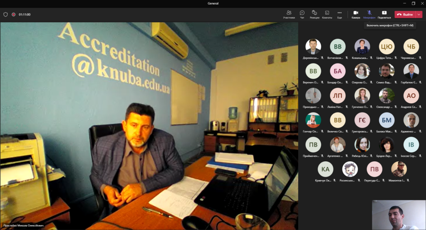Click muted mic icon beside Рябець Юлі...
This screenshot has height=230, width=426.
[x=371, y=156]
